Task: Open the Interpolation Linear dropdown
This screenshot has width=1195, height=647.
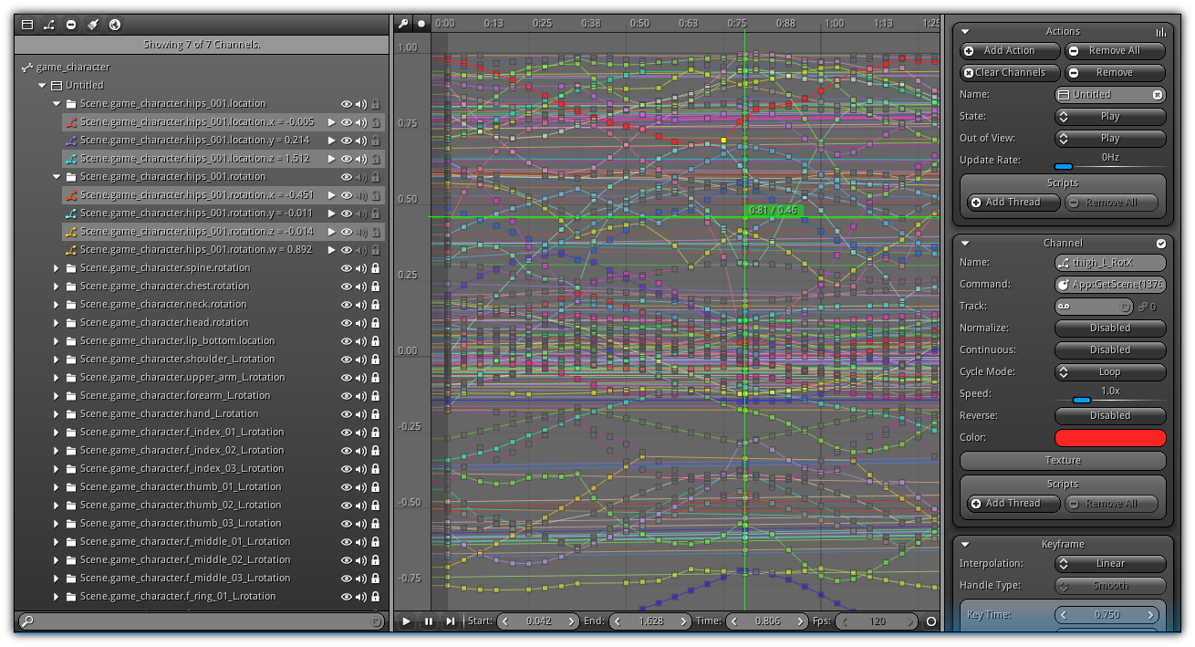Action: pos(1110,564)
